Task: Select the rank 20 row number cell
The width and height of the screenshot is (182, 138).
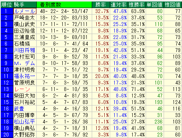Action: 7,135
